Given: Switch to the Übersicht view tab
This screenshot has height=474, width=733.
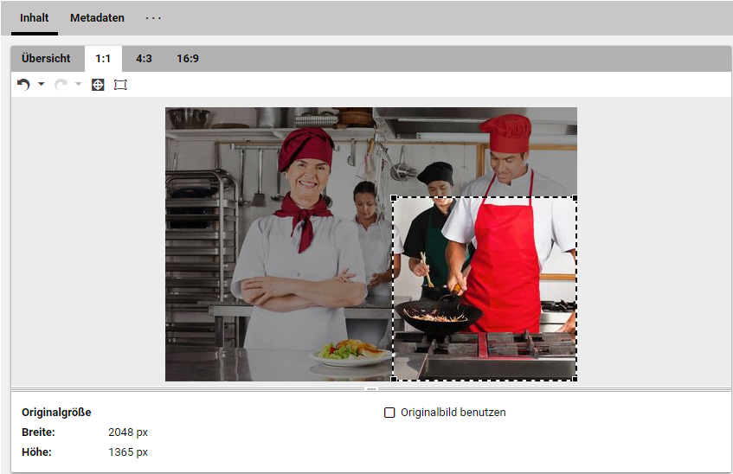Looking at the screenshot, I should [x=47, y=59].
